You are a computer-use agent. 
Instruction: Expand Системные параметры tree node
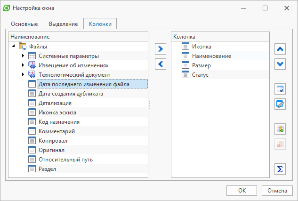(23, 56)
